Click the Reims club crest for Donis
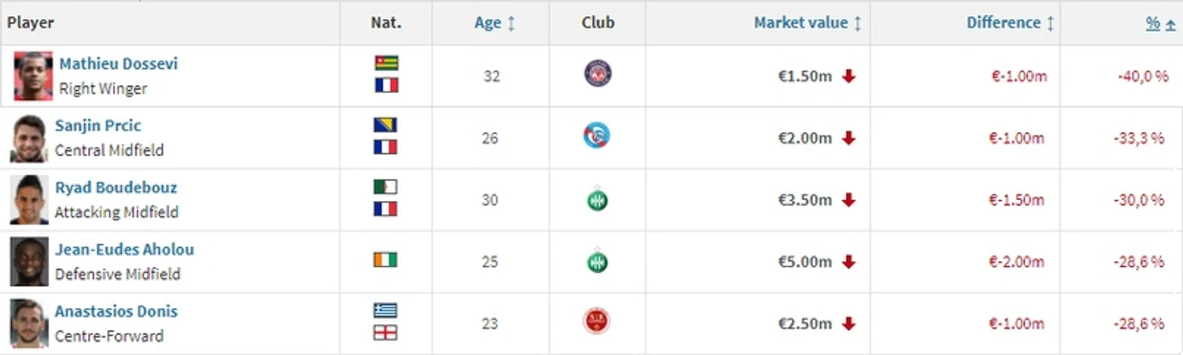Screen dimensions: 1183x355 click(597, 322)
